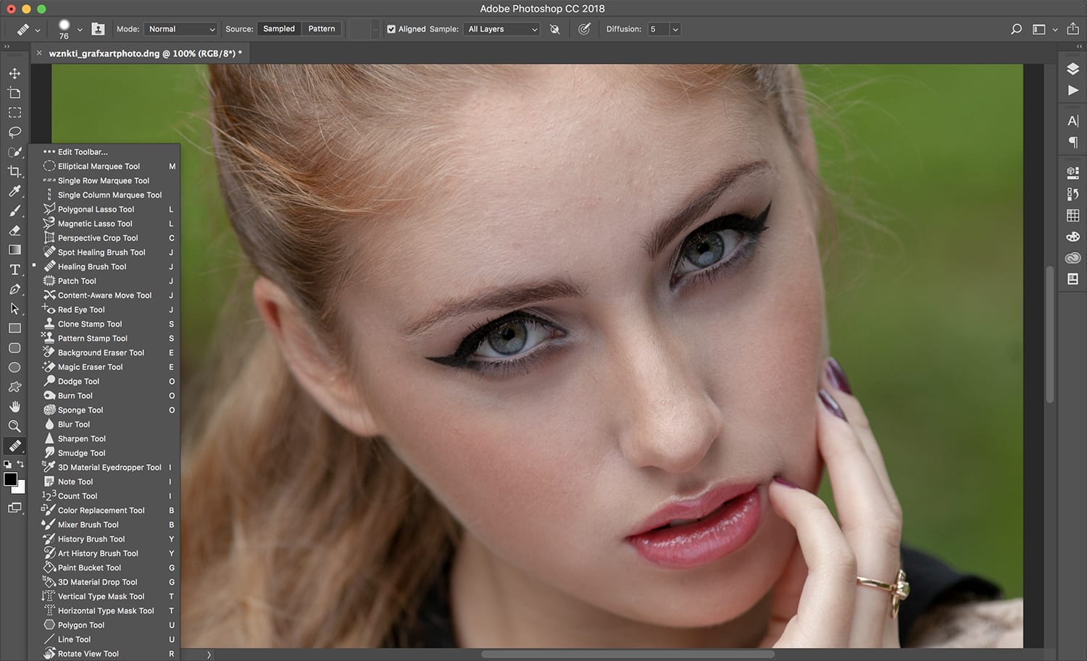
Task: Open the Actions panel play icon
Action: [x=1073, y=90]
